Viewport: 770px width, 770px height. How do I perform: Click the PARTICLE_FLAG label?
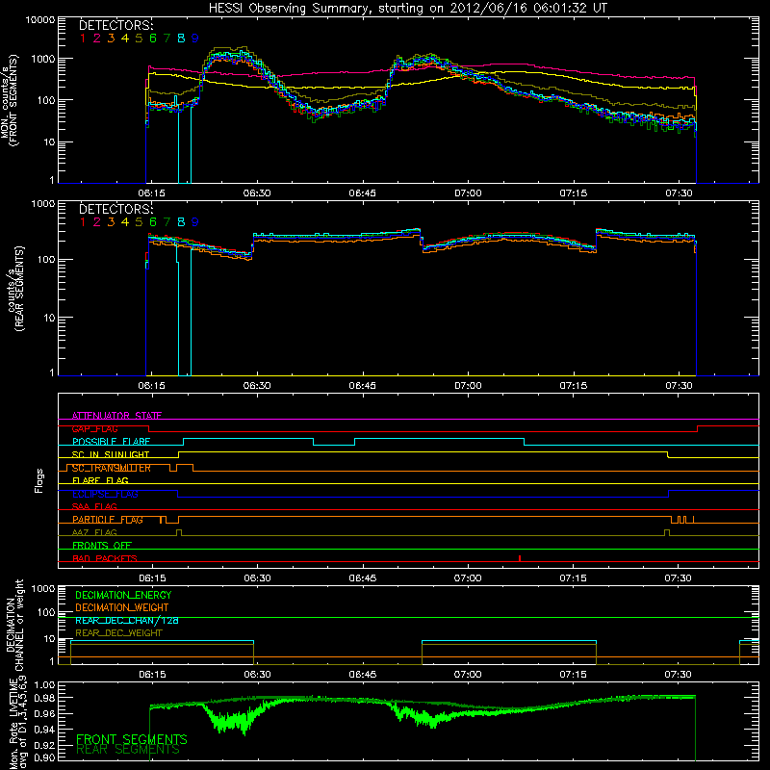click(x=108, y=520)
